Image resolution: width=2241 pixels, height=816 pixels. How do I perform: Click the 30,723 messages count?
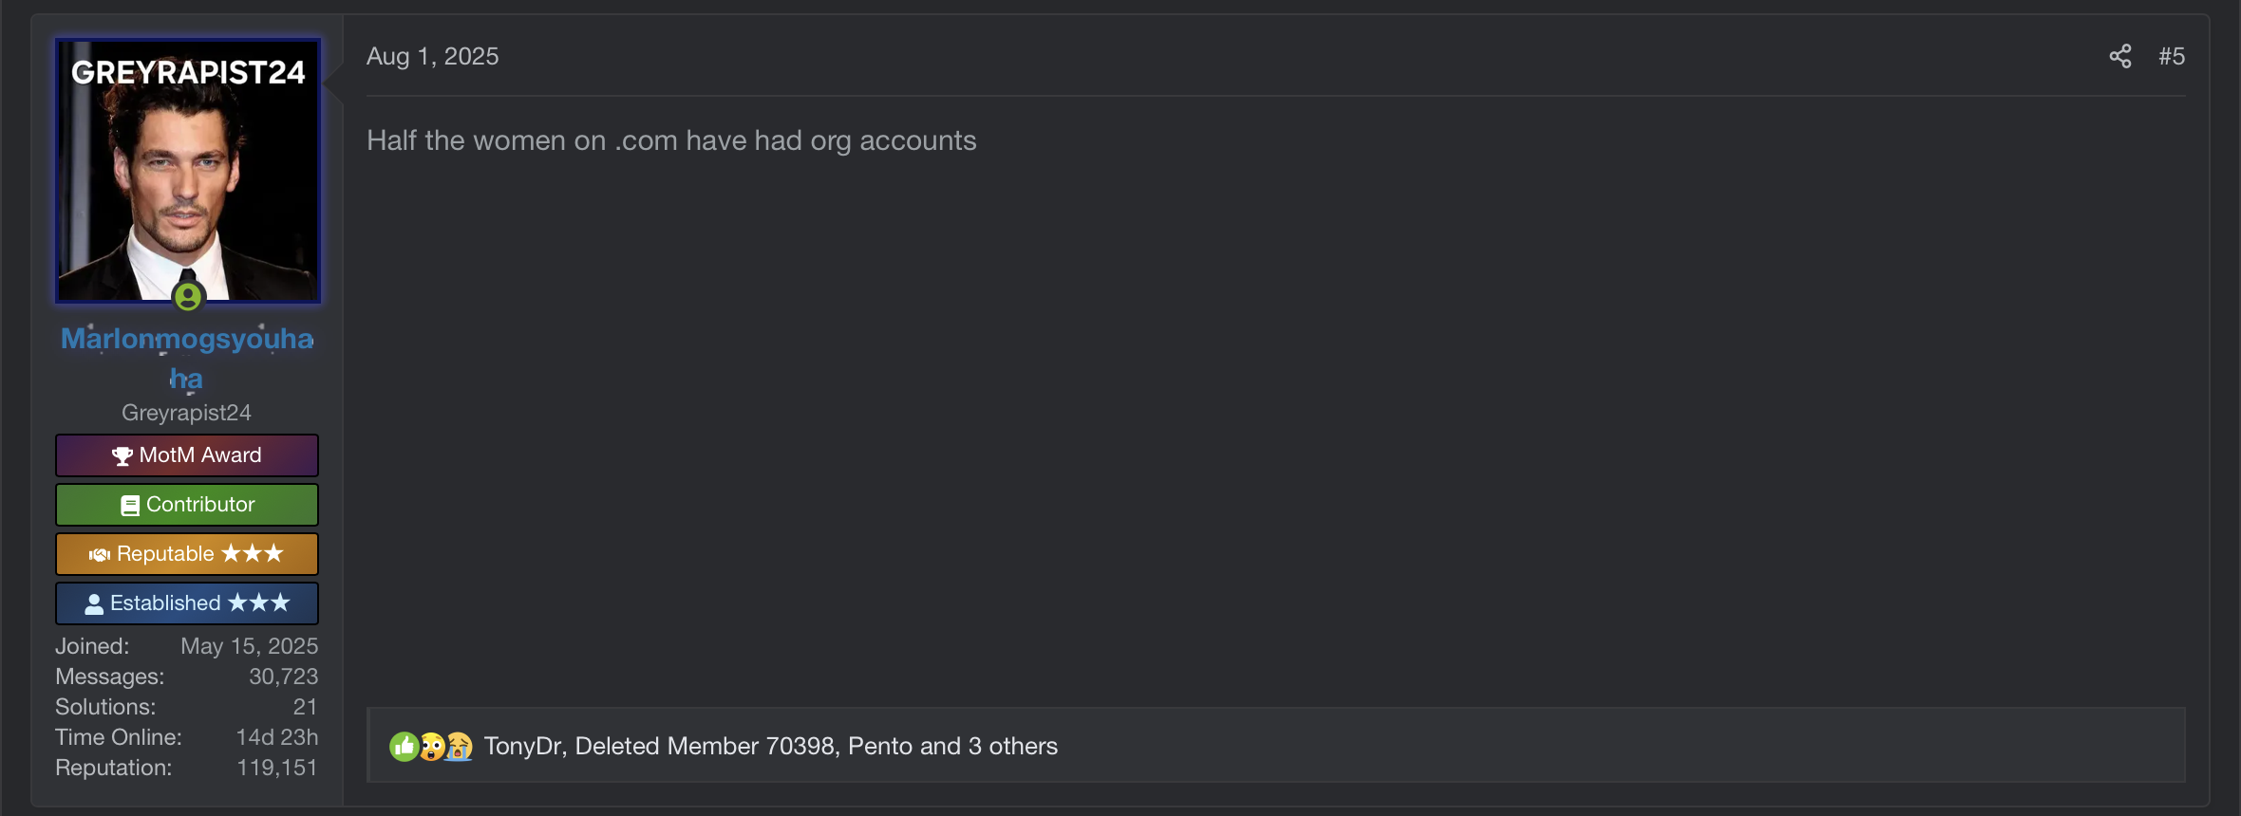click(x=283, y=677)
